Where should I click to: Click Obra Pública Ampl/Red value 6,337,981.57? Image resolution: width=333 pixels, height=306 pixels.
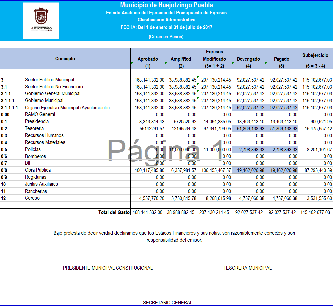184,170
